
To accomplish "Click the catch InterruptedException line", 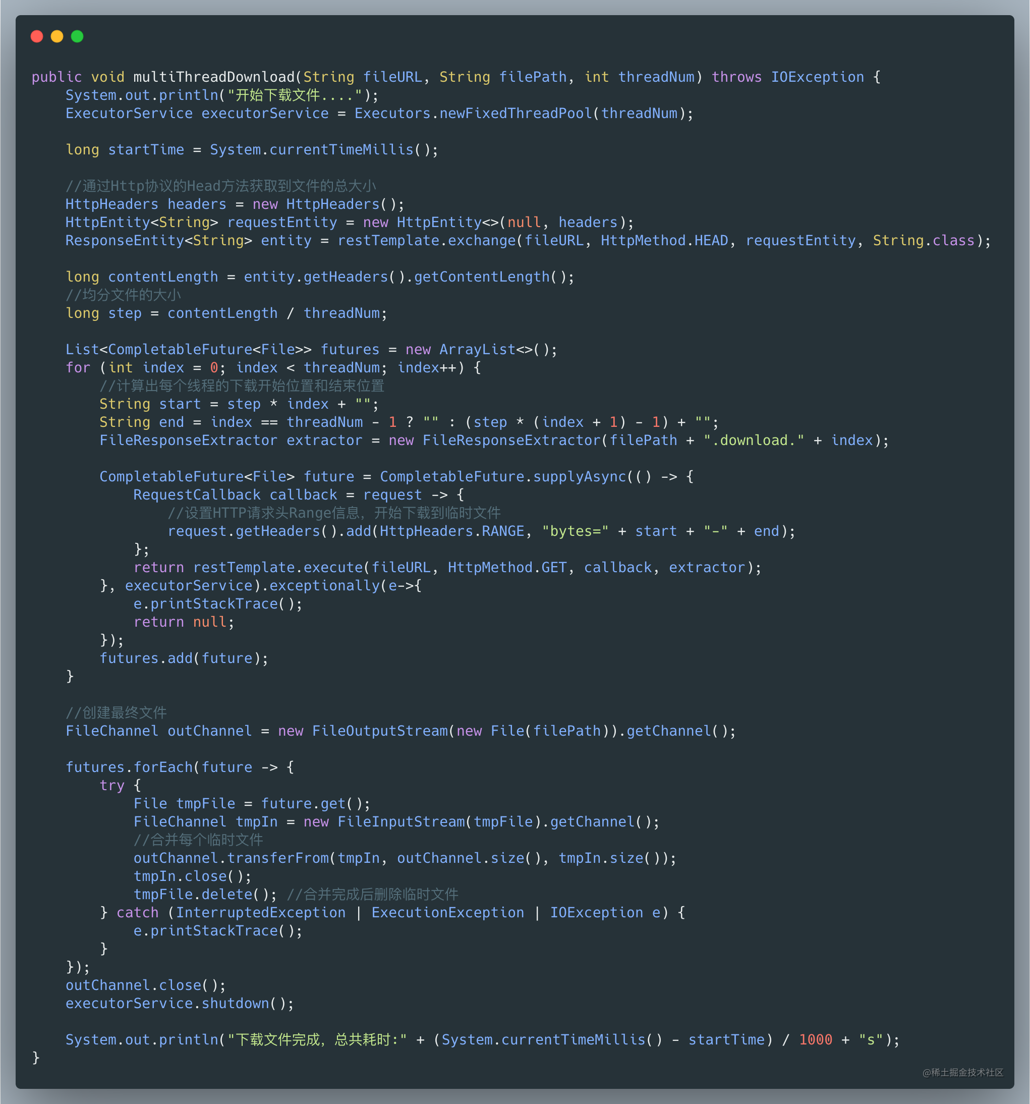I will coord(392,912).
